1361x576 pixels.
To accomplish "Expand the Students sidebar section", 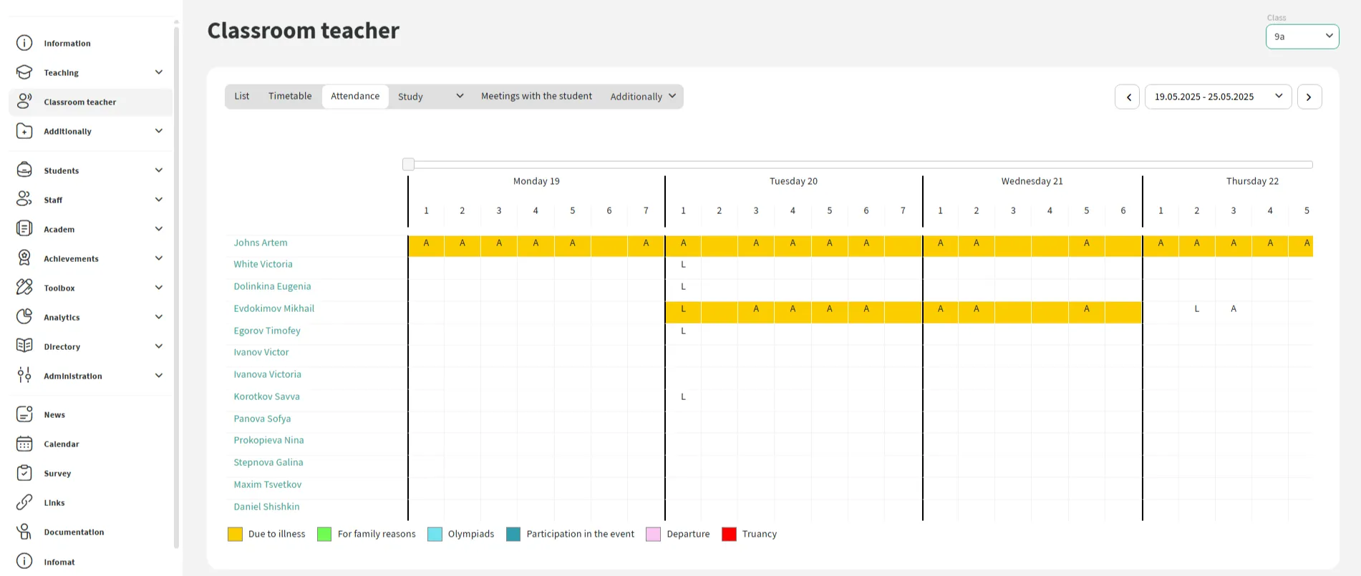I will (x=158, y=170).
